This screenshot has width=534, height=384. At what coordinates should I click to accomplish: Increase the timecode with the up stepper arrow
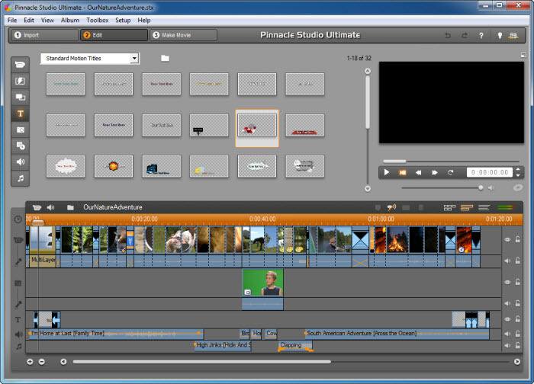[519, 169]
